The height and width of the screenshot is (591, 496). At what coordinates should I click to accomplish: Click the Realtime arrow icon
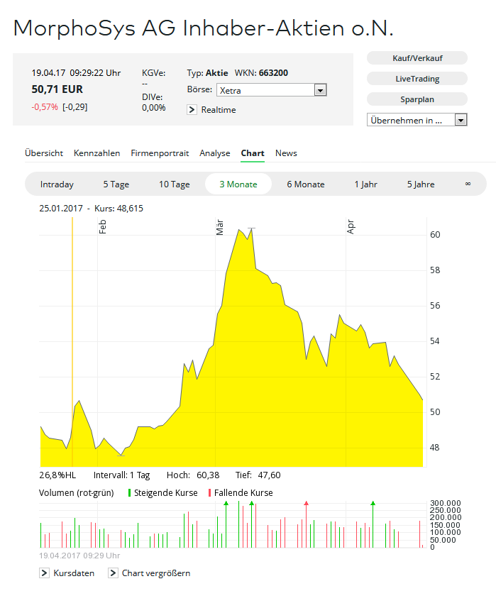[192, 110]
